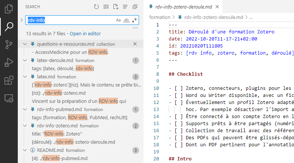Collapse latex-deroule.md results
The image size is (294, 163).
click(x=25, y=60)
